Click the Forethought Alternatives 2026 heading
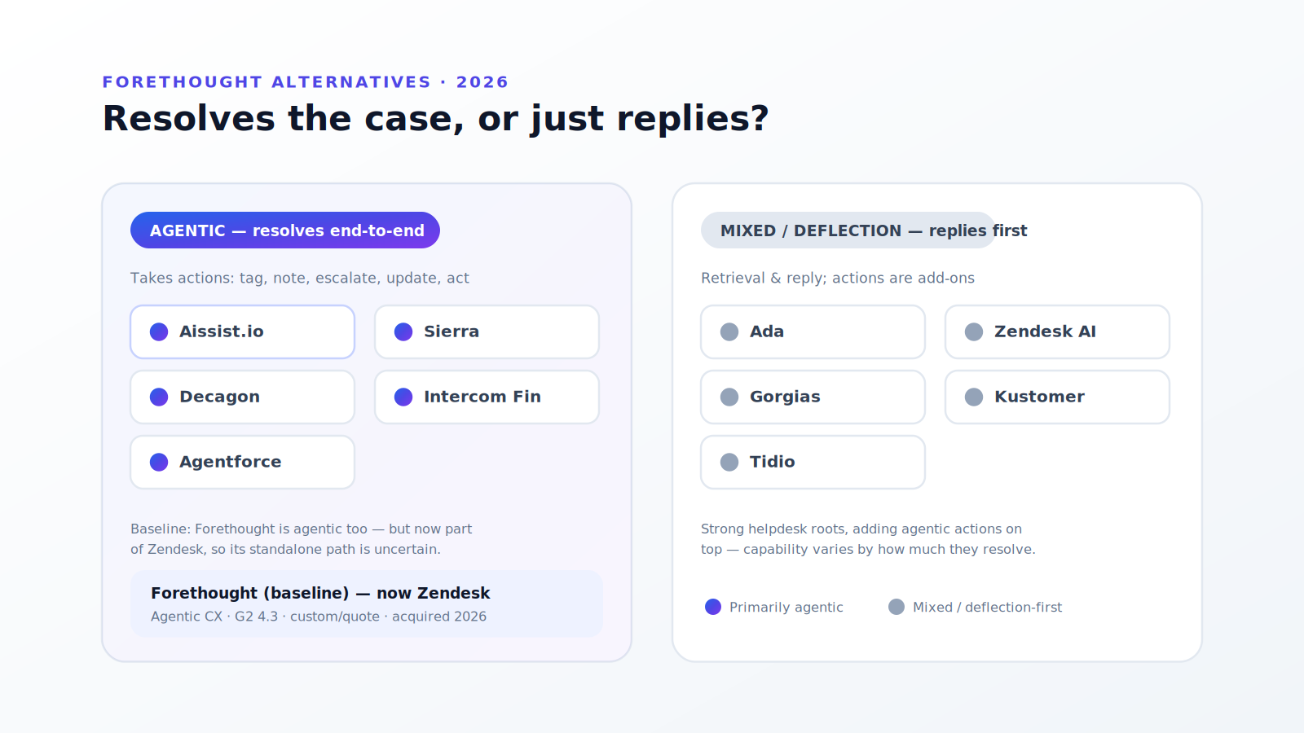The height and width of the screenshot is (733, 1304). point(306,82)
